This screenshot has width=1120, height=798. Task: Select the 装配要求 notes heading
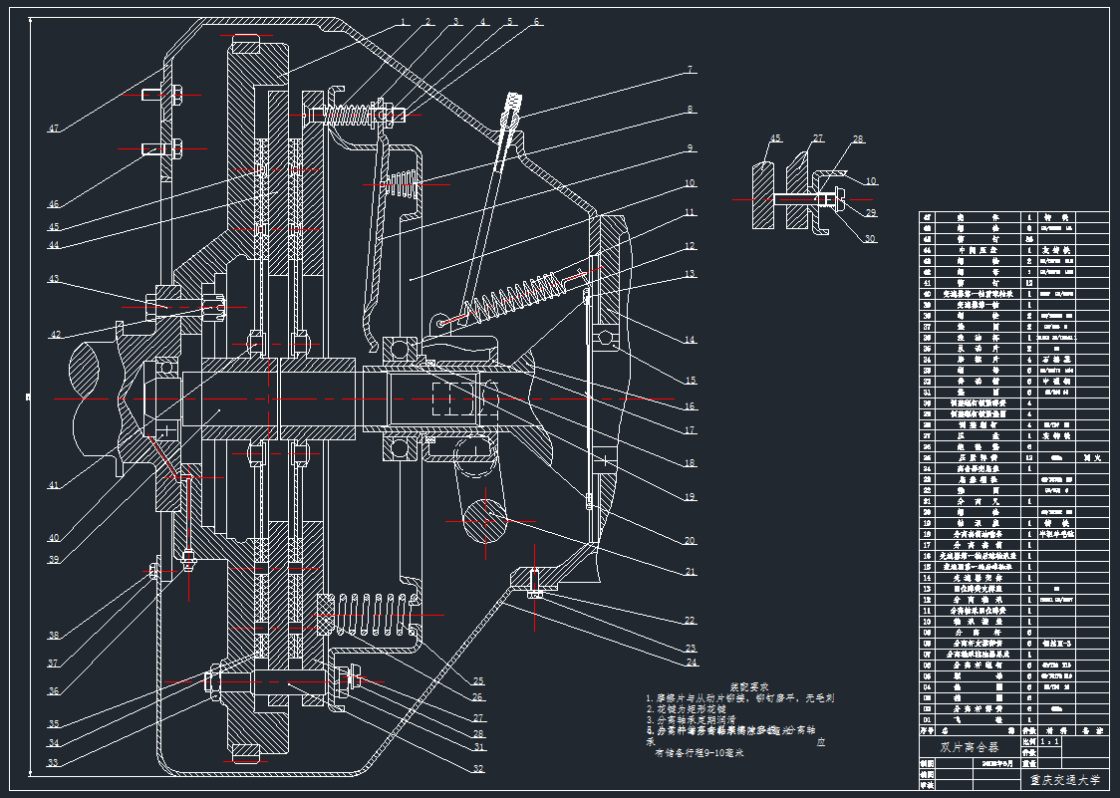click(749, 686)
